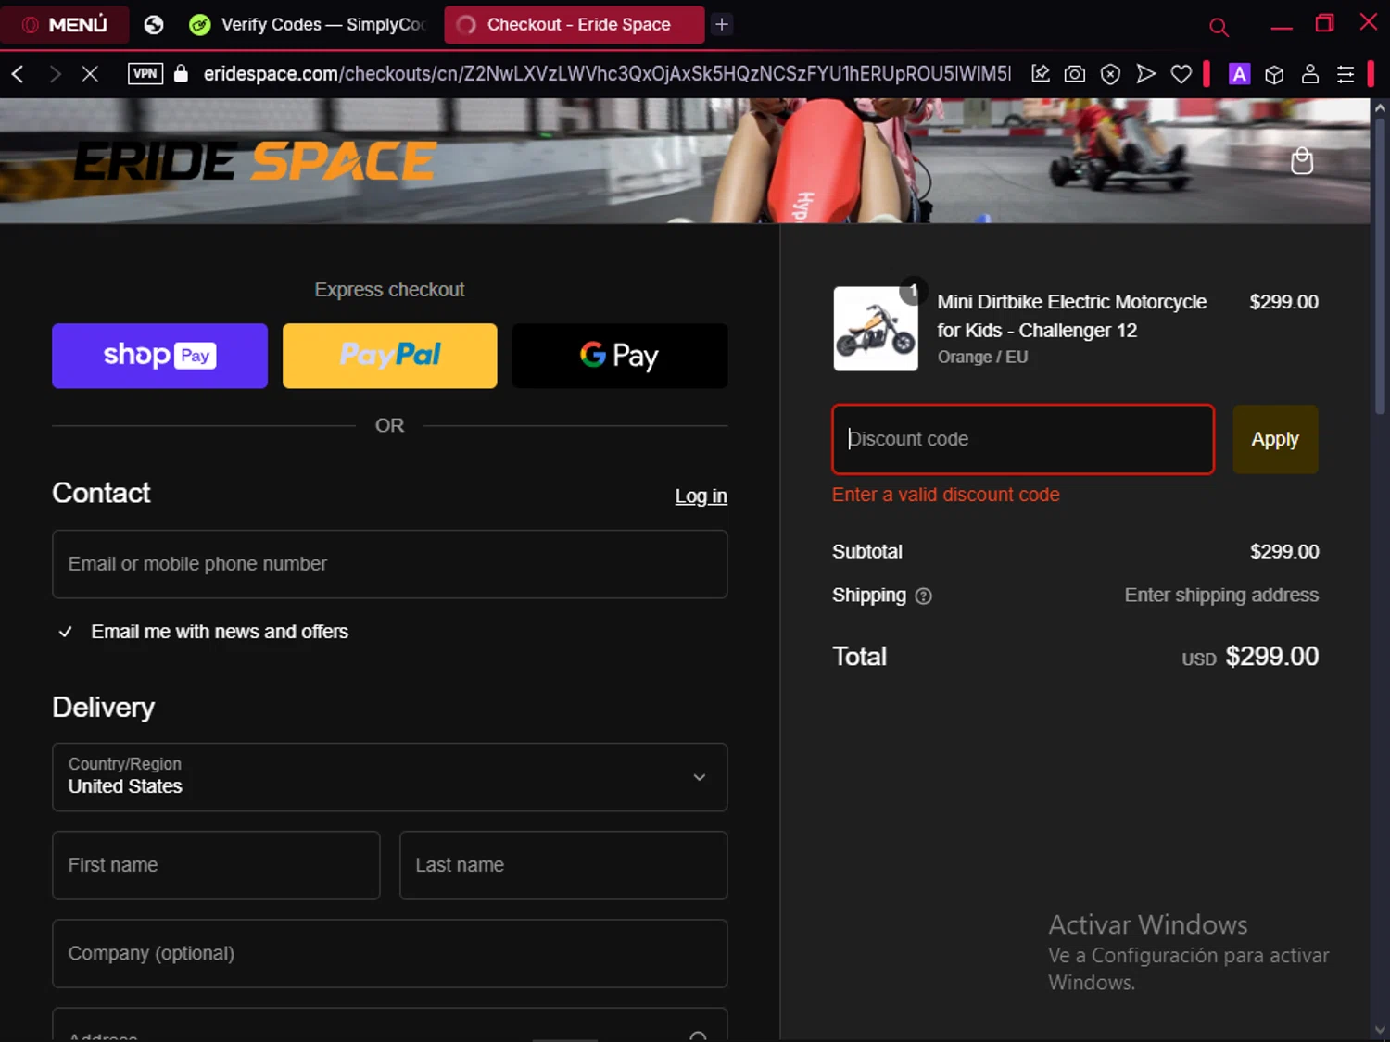Viewport: 1390px width, 1042px height.
Task: Click the Apply discount button
Action: tap(1275, 439)
